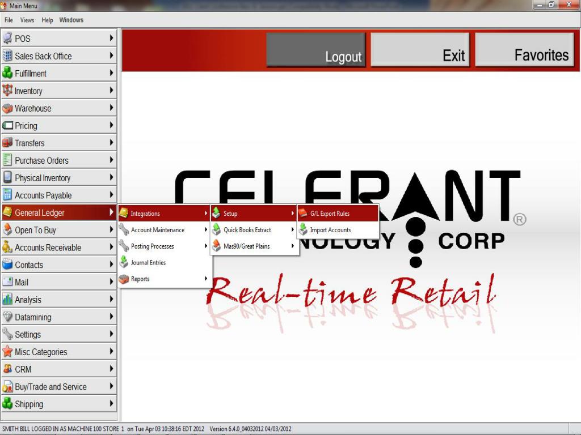581x435 pixels.
Task: Click the Open To Buy icon
Action: (7, 230)
